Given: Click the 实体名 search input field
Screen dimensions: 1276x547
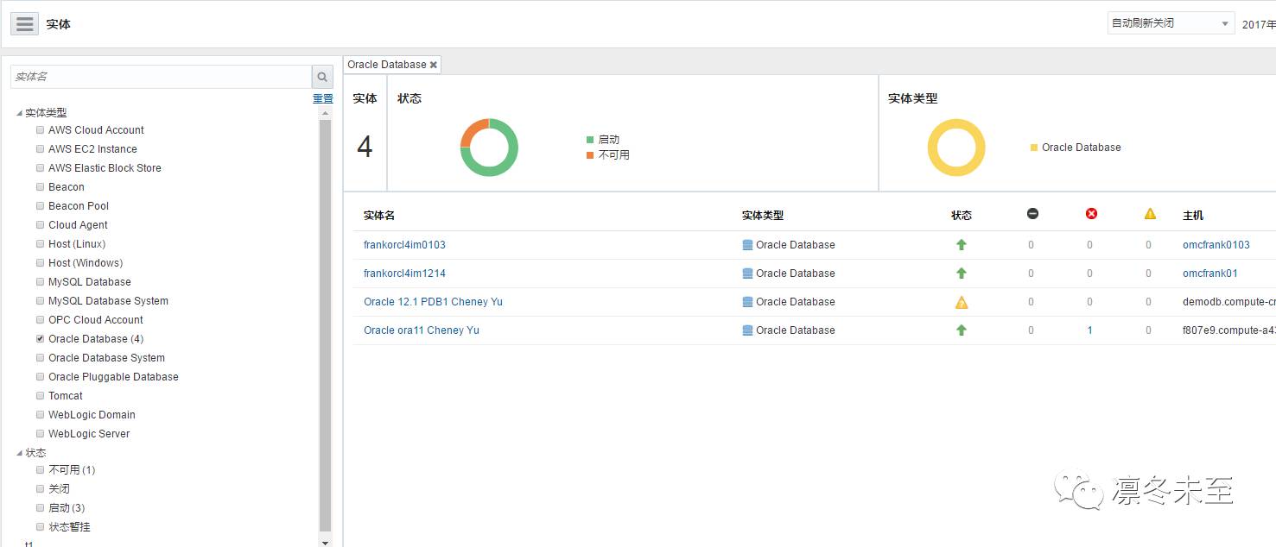Looking at the screenshot, I should 161,77.
